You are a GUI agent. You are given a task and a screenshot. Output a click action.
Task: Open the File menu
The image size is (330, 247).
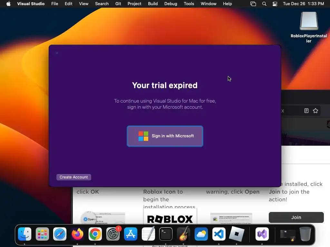click(x=54, y=4)
